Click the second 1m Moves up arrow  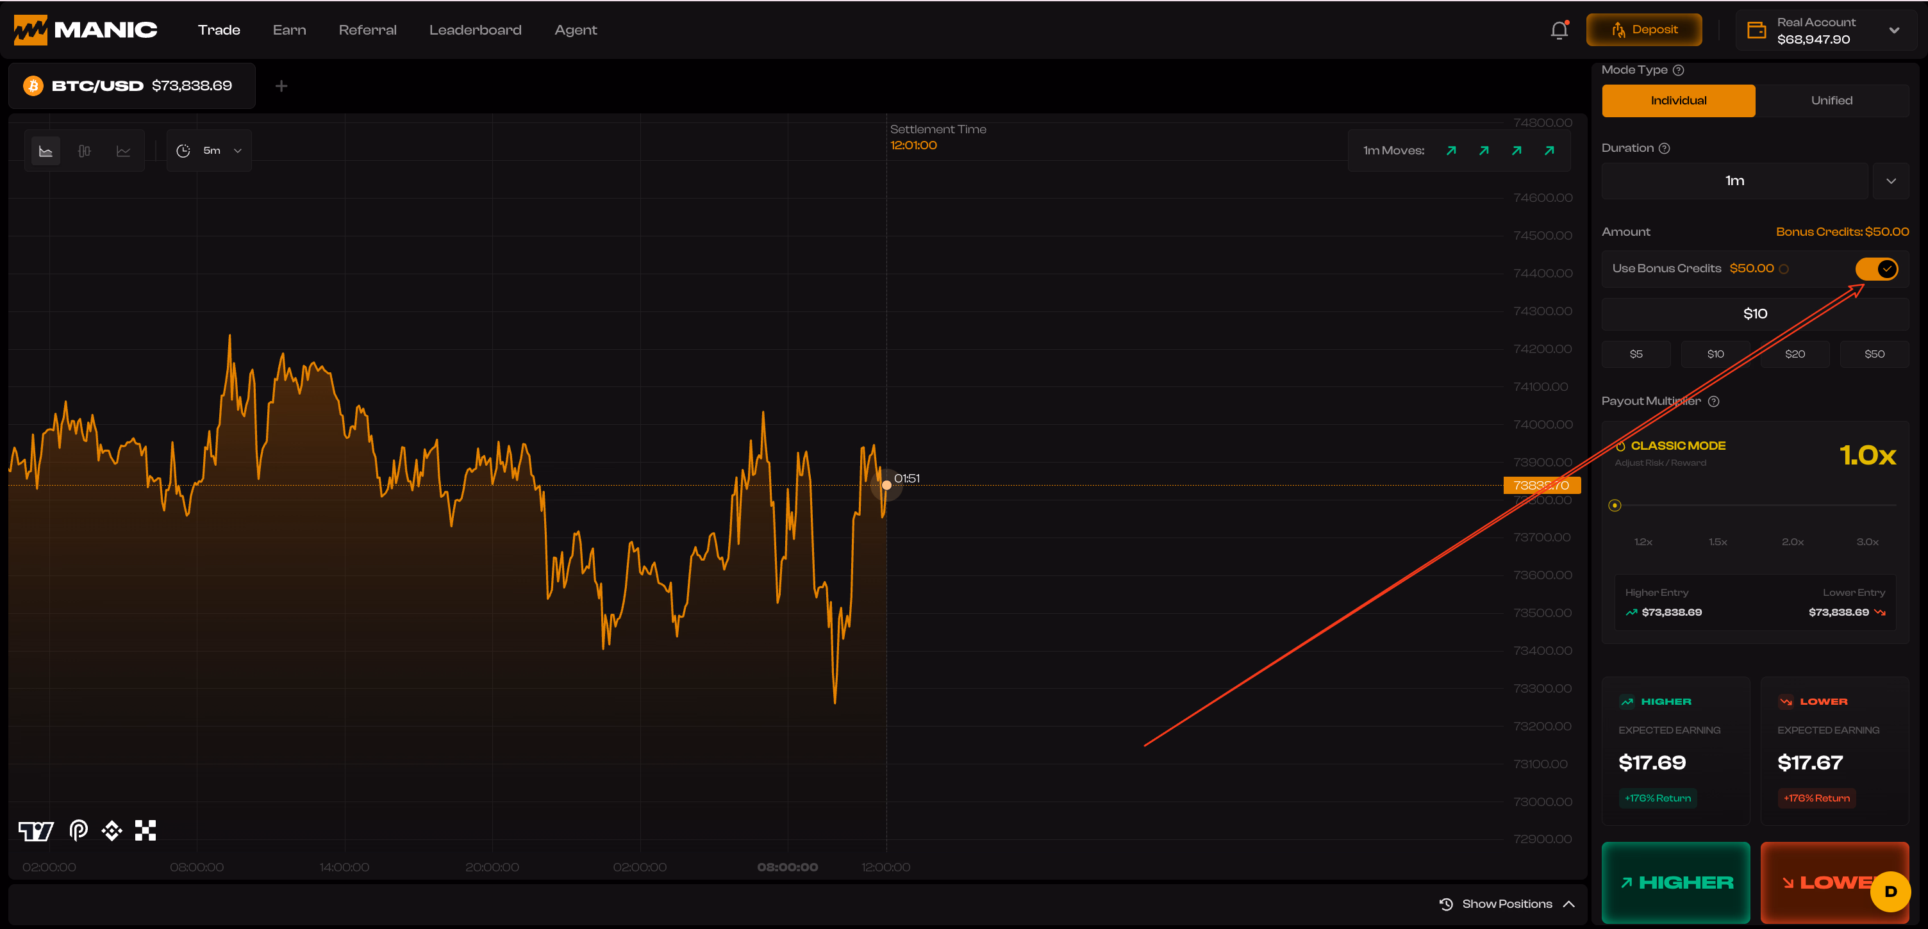point(1483,151)
